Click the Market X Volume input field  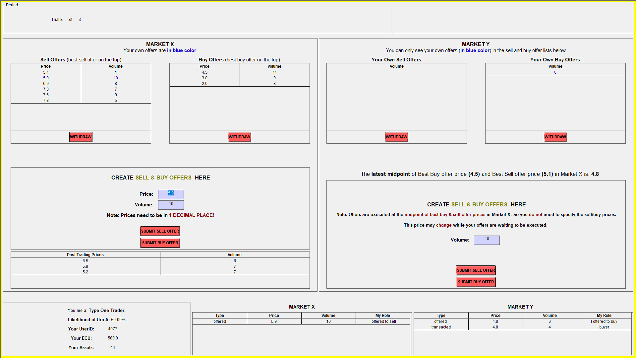pos(171,205)
